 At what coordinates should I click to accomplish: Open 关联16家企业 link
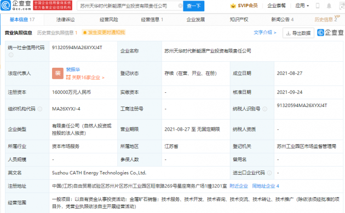85,78
